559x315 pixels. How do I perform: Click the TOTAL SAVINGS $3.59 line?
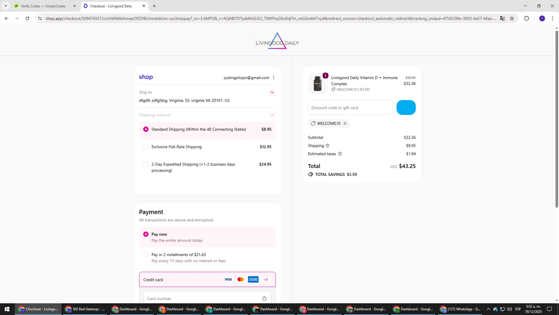click(x=332, y=175)
